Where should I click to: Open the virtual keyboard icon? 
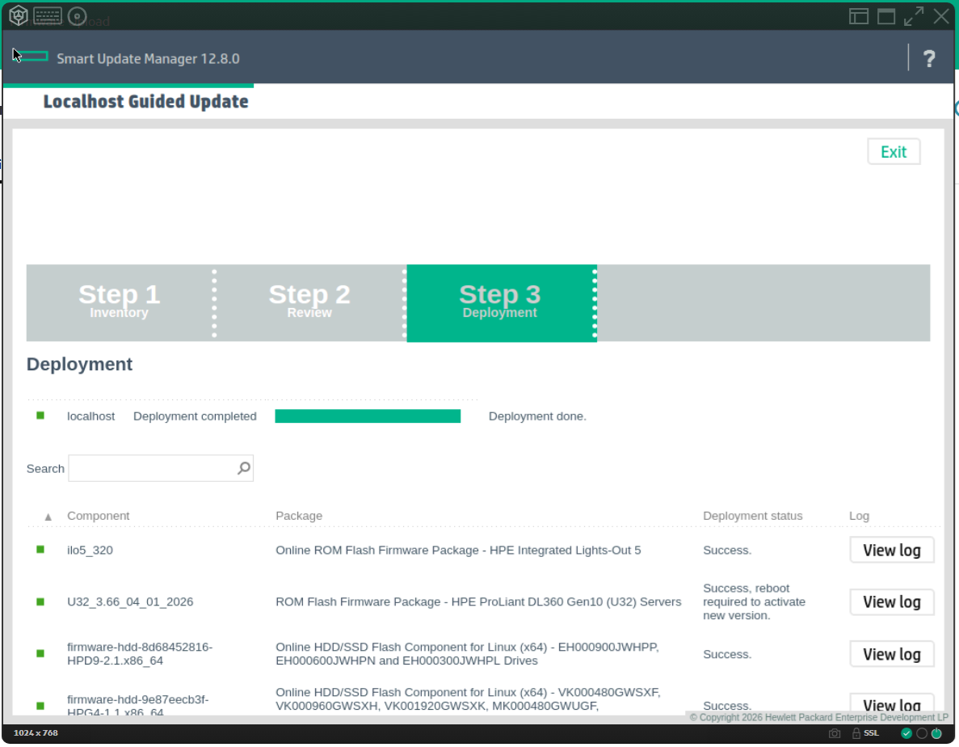click(x=47, y=16)
